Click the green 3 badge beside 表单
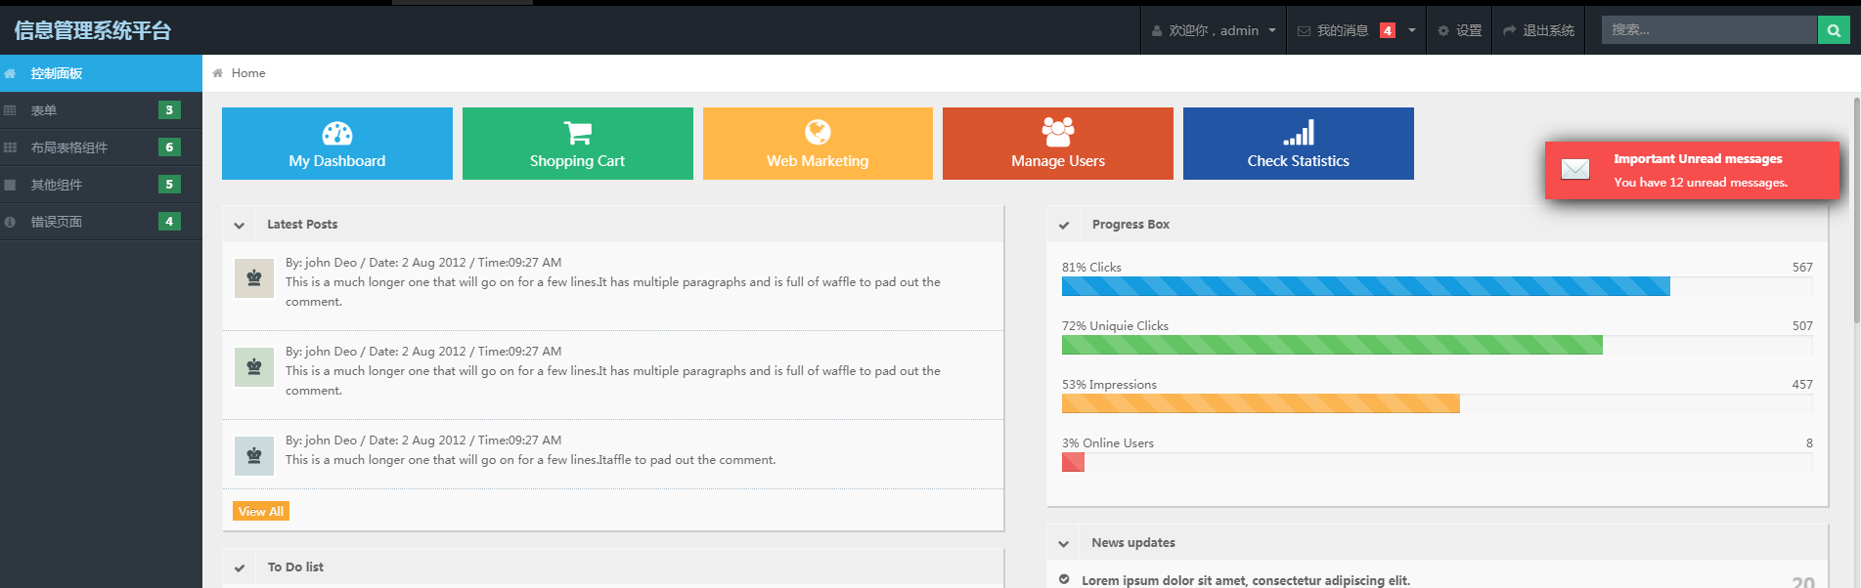1861x588 pixels. [169, 110]
